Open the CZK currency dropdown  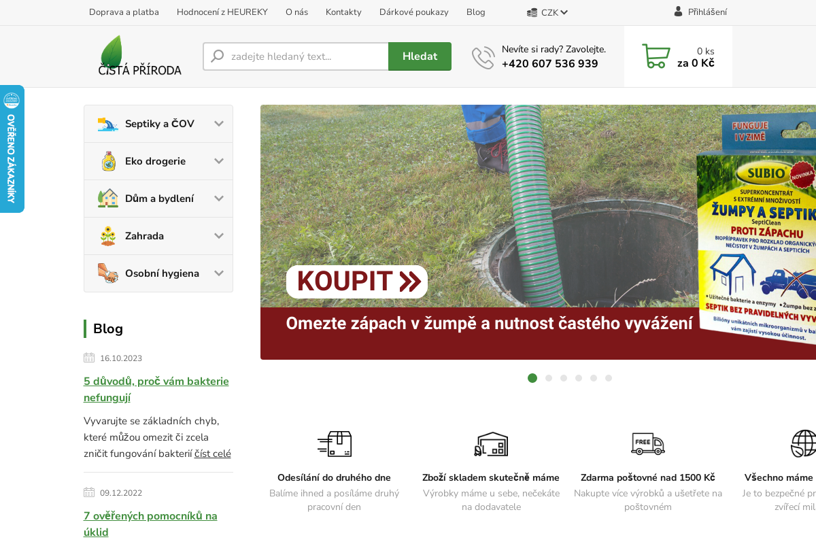coord(547,12)
